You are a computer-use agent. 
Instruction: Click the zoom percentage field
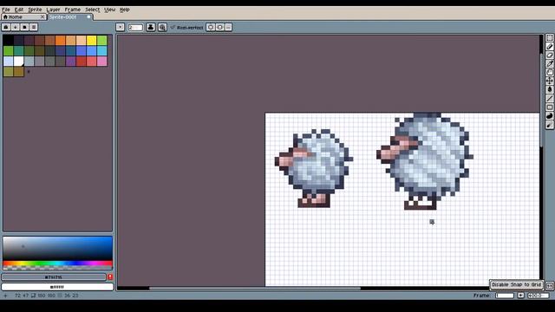[538, 296]
